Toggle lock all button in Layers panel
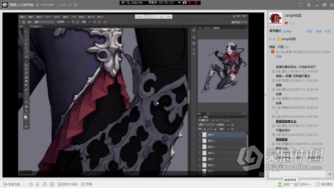The width and height of the screenshot is (334, 188). [x=215, y=129]
